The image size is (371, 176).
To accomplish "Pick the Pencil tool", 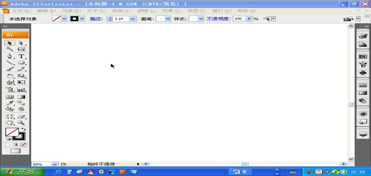I will pyautogui.click(x=21, y=69).
